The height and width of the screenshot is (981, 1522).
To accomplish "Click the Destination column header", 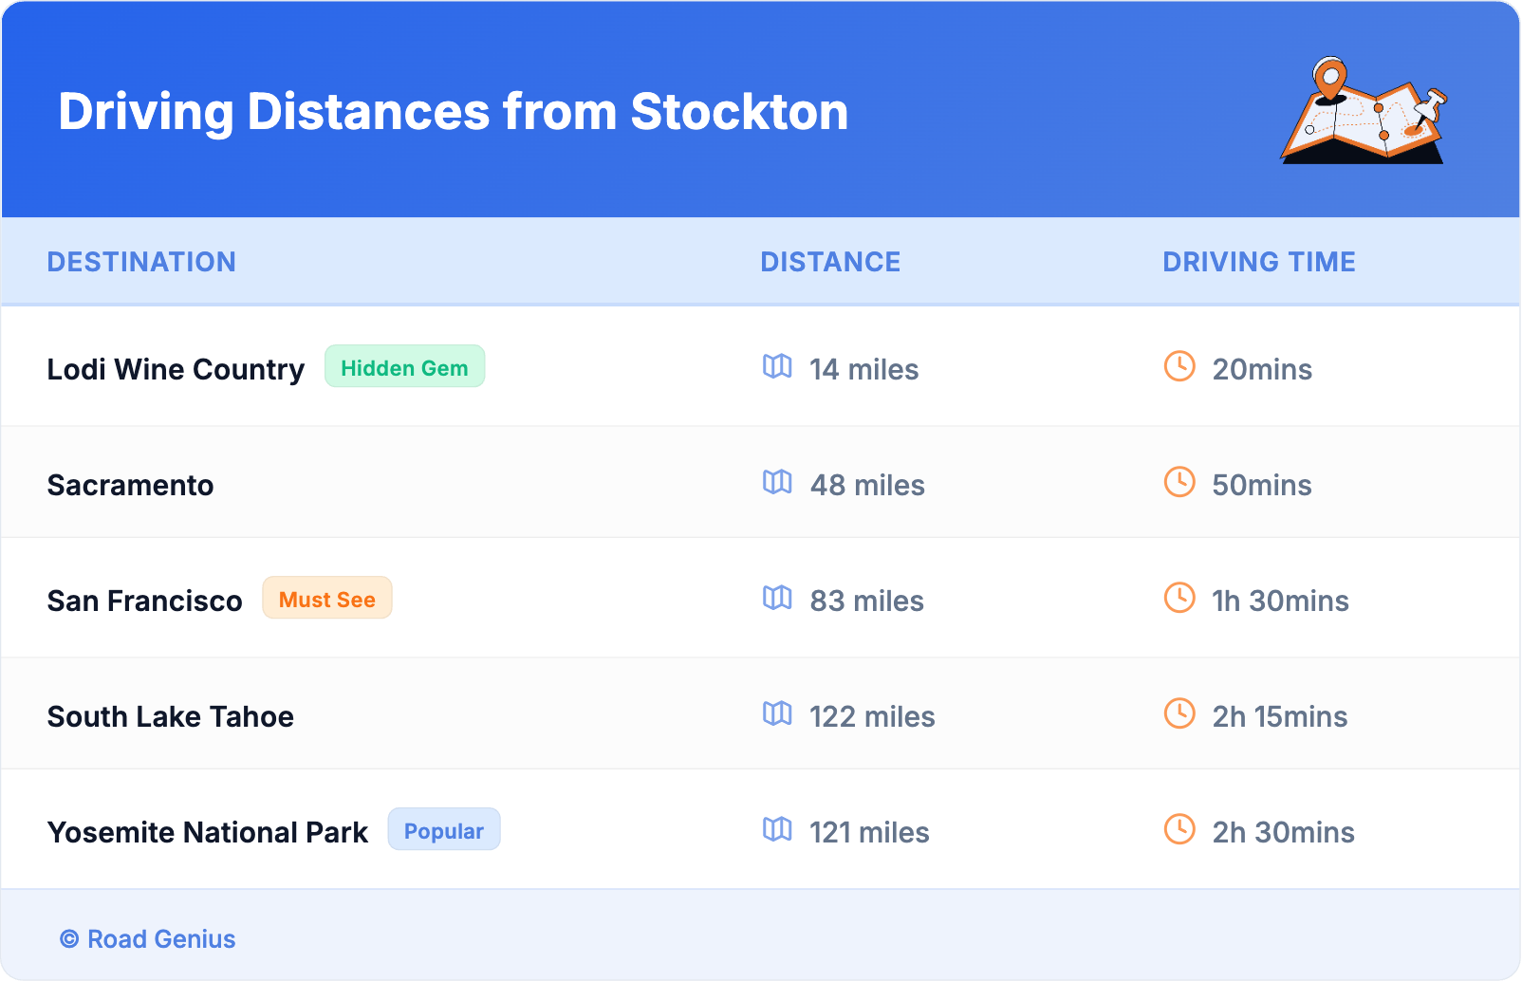I will (x=141, y=262).
